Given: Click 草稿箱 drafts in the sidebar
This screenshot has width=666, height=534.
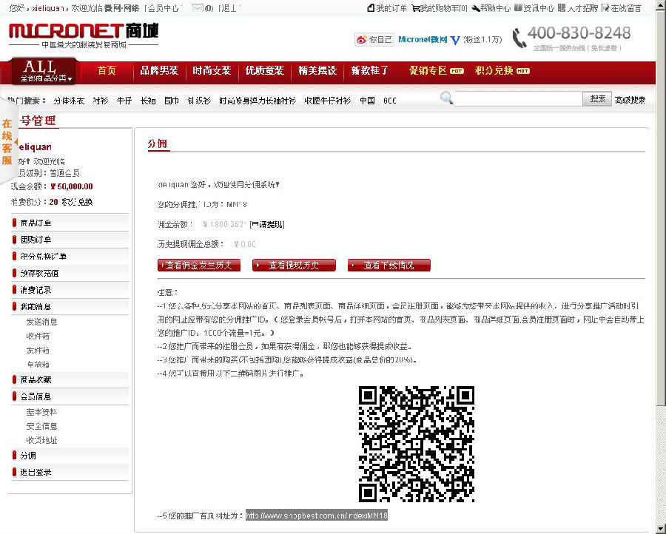Looking at the screenshot, I should click(38, 364).
